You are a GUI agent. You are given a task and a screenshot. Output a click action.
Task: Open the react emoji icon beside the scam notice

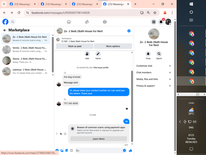click(x=65, y=134)
